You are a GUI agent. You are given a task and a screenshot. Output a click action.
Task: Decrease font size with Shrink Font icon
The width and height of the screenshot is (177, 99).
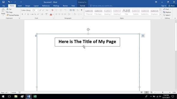[x=43, y=10]
